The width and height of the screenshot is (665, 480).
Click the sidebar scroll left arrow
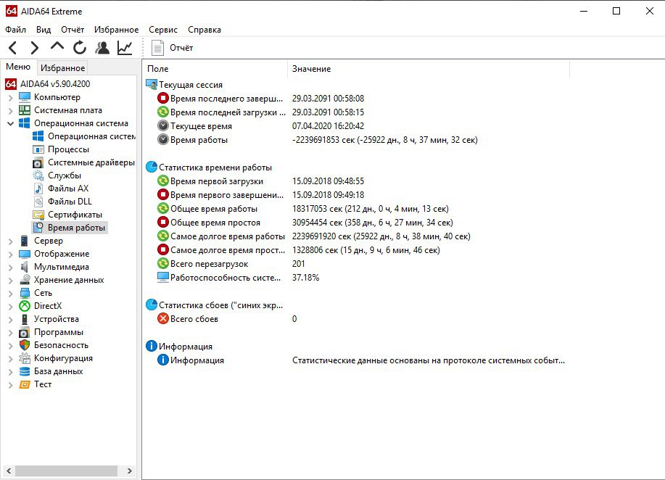[x=9, y=471]
